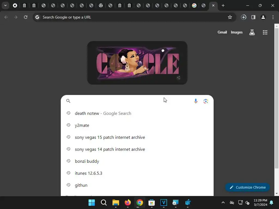Select the 'y2mate' search suggestion

pos(137,125)
